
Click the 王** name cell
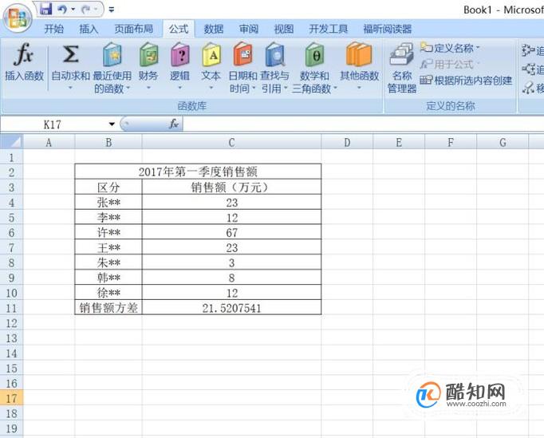click(x=108, y=248)
